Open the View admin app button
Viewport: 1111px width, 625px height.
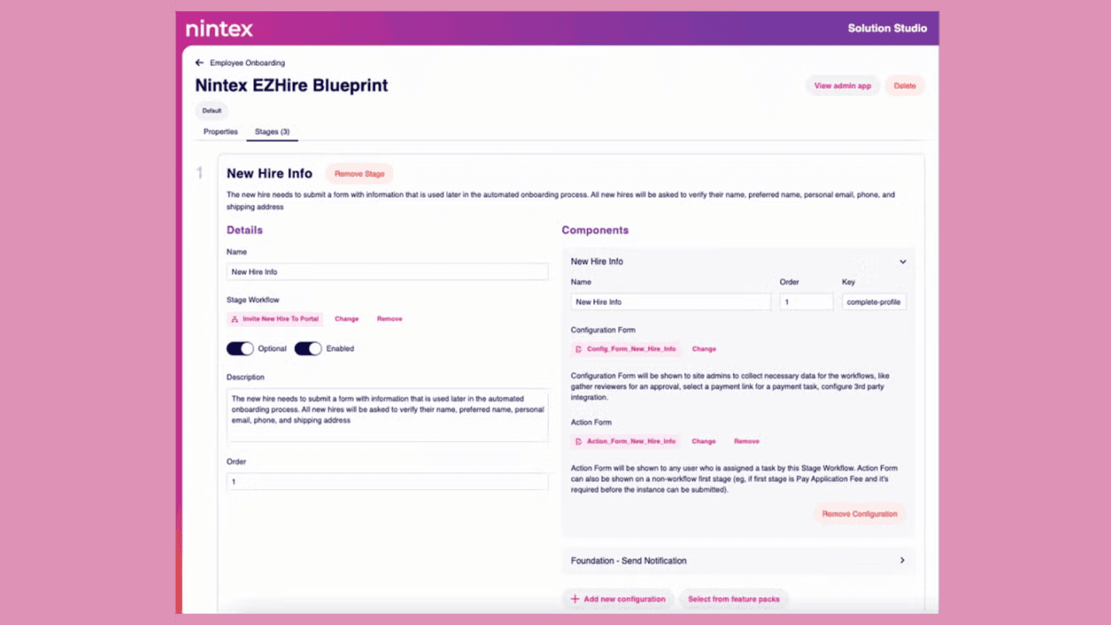842,86
